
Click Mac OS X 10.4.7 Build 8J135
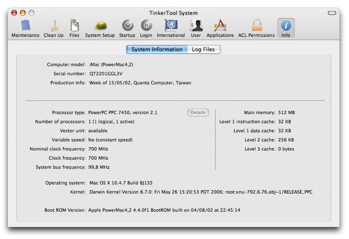click(x=121, y=183)
